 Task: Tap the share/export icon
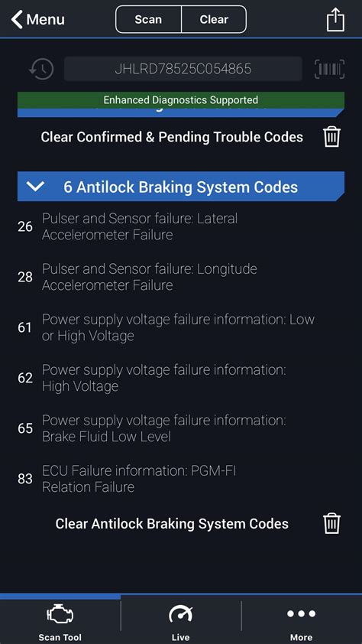coord(335,19)
